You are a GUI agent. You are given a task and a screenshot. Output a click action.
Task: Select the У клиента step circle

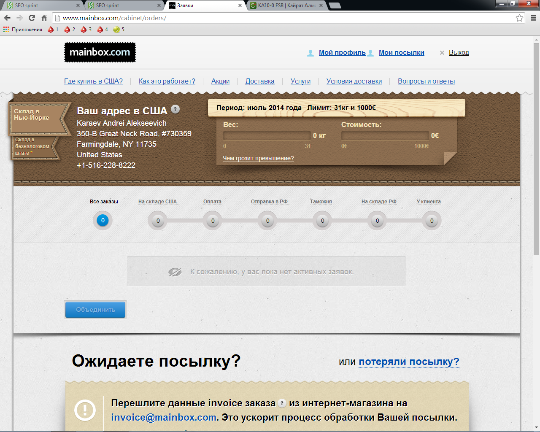(x=432, y=221)
